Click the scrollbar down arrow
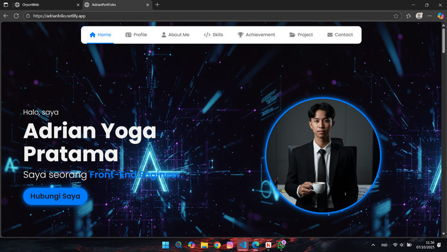Viewport: 447px width, 252px height. point(443,234)
